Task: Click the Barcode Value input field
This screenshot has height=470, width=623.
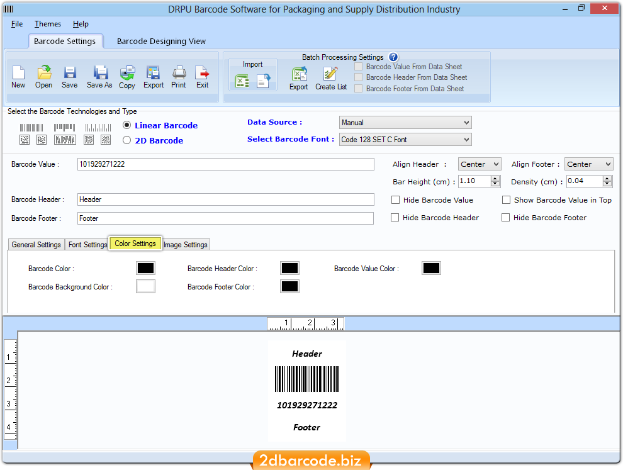Action: 226,164
